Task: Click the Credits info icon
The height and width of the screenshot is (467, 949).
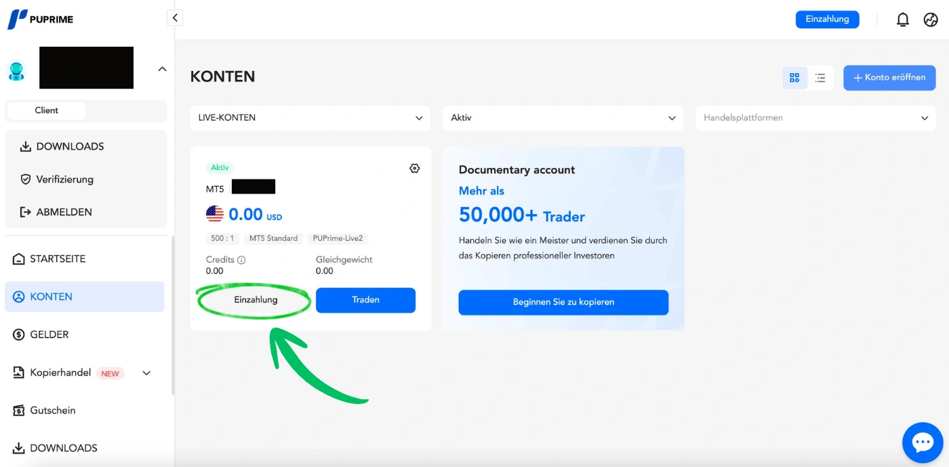Action: pos(241,260)
